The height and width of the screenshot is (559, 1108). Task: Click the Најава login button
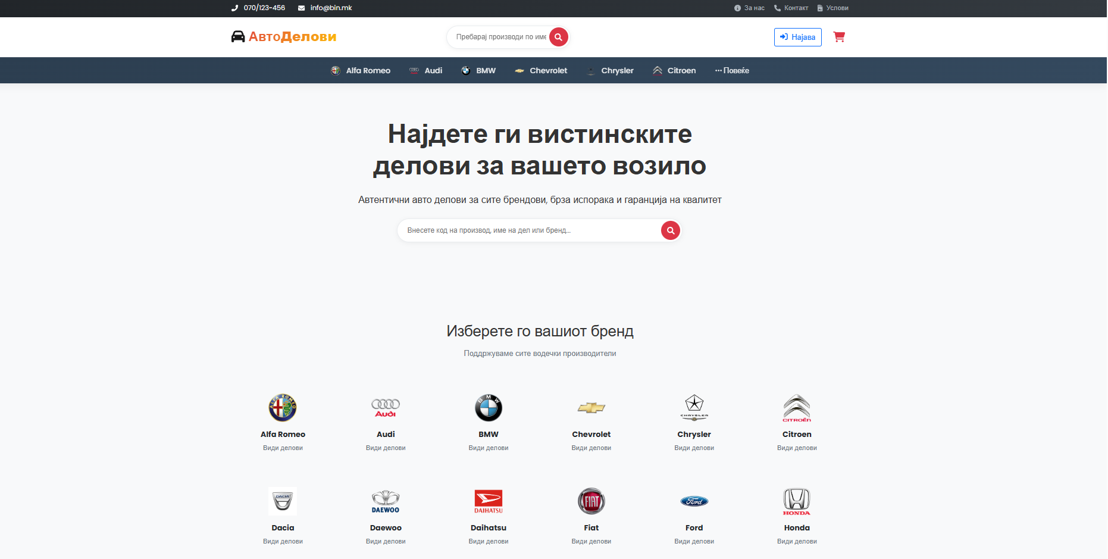click(x=797, y=37)
